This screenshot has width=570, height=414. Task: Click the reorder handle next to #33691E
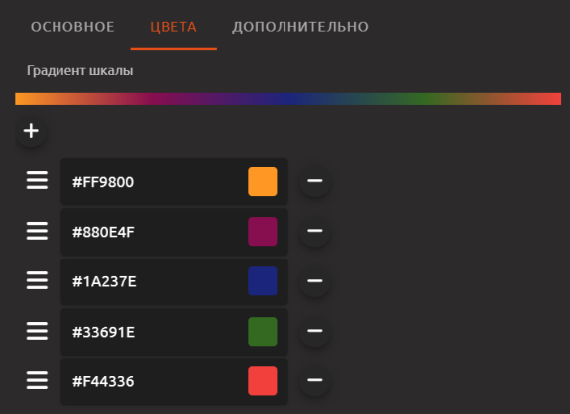pyautogui.click(x=37, y=331)
